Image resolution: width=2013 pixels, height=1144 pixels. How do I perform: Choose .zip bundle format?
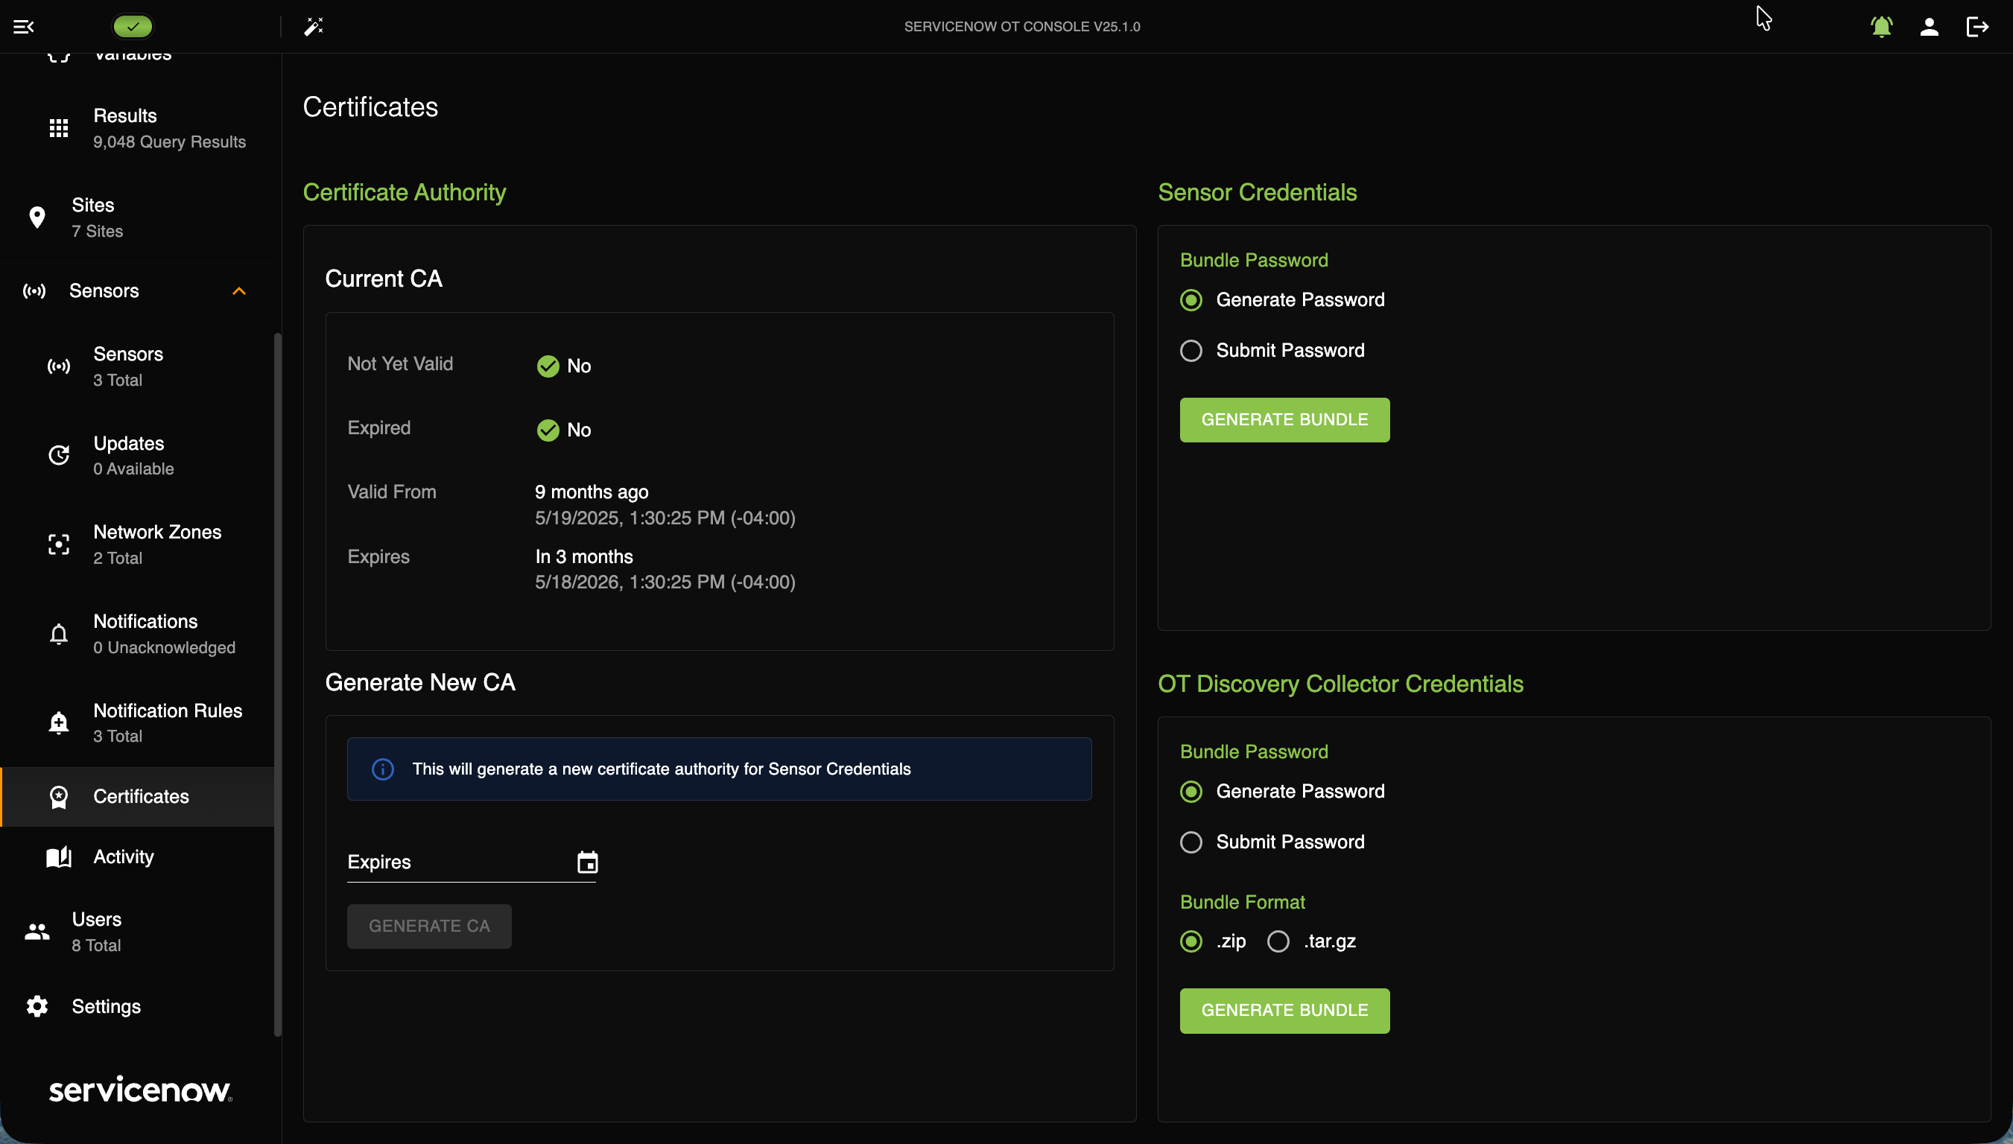click(1191, 941)
